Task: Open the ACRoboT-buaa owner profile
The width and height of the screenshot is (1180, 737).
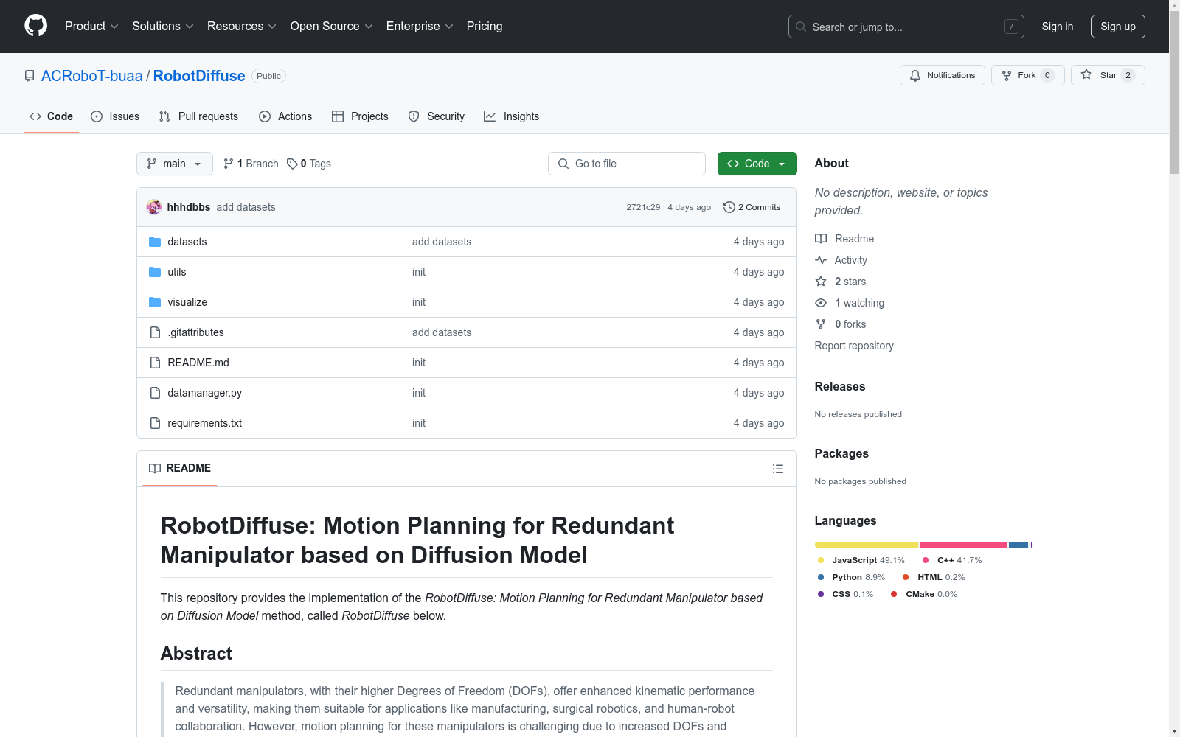Action: [91, 76]
